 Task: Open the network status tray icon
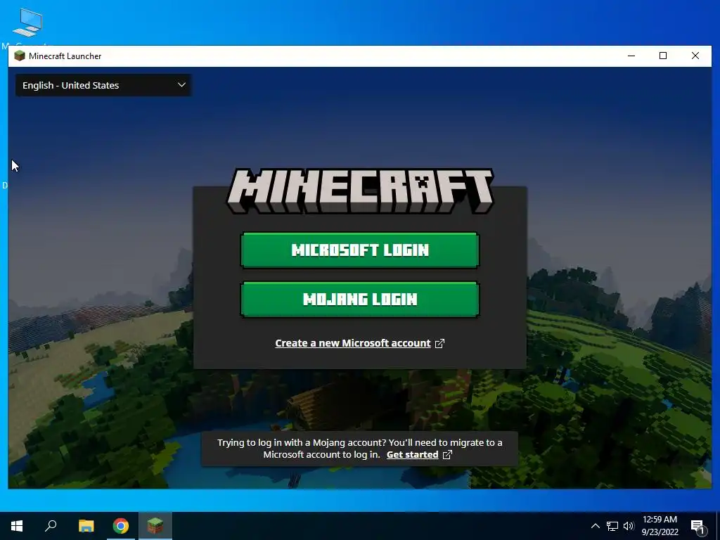pyautogui.click(x=612, y=526)
